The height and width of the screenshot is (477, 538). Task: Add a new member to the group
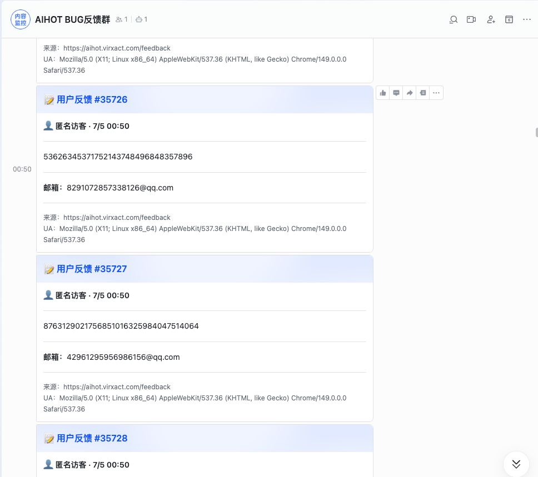point(491,19)
